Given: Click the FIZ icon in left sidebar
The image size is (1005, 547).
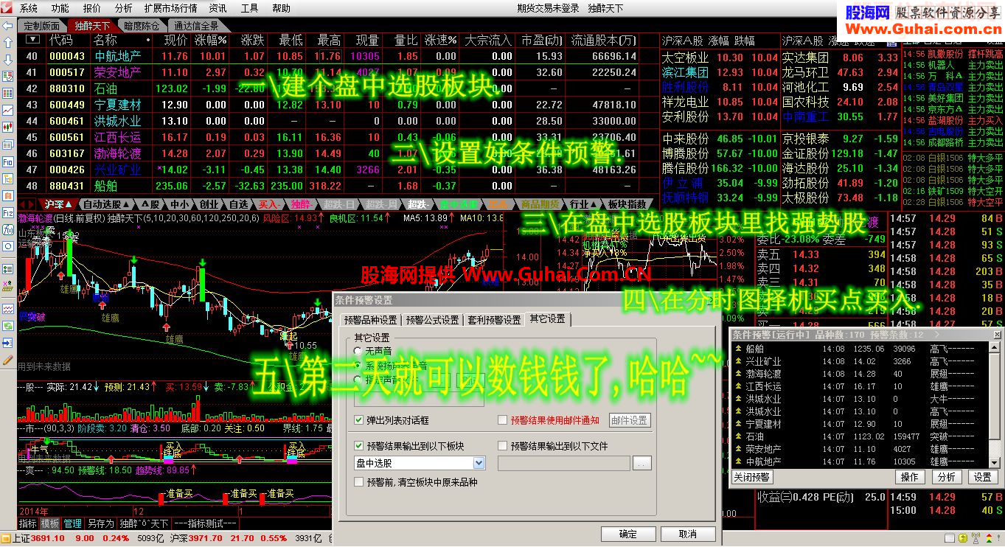Looking at the screenshot, I should (8, 212).
